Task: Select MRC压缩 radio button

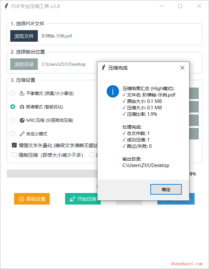Action: [13, 120]
